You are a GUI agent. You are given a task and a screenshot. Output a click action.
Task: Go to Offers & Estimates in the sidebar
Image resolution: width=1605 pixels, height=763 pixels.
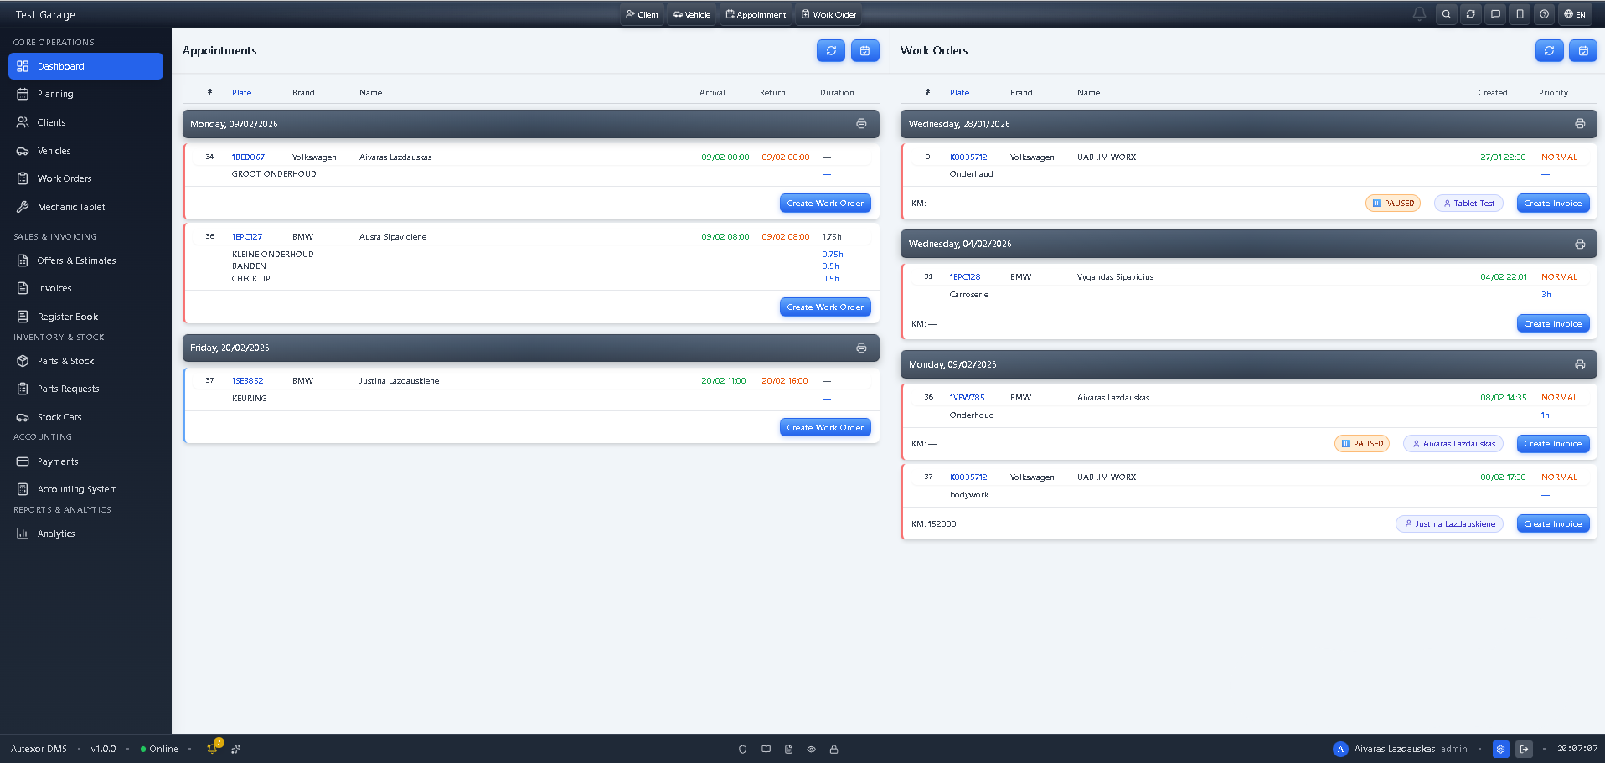[76, 260]
